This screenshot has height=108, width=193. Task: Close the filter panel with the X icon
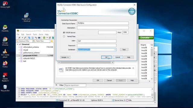56,85
